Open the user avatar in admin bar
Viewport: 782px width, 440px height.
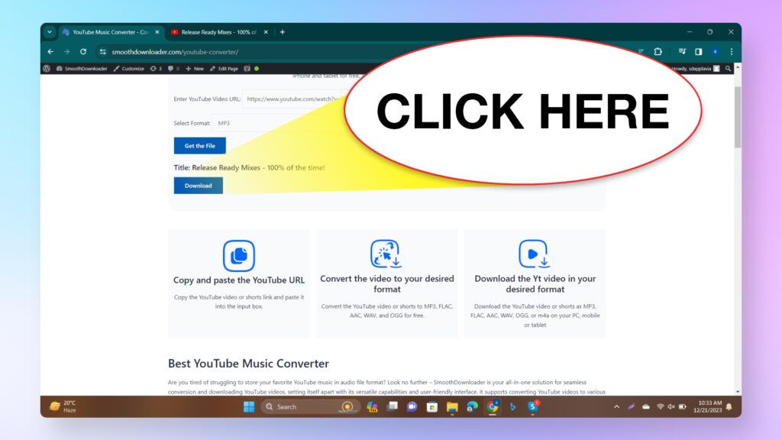716,69
